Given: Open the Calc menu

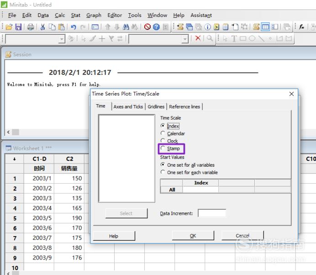Looking at the screenshot, I should click(x=60, y=15).
